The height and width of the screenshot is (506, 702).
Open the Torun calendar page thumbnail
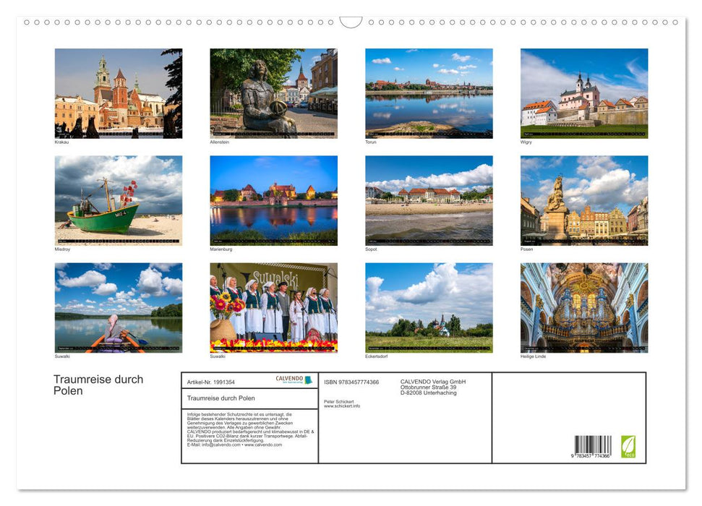428,93
